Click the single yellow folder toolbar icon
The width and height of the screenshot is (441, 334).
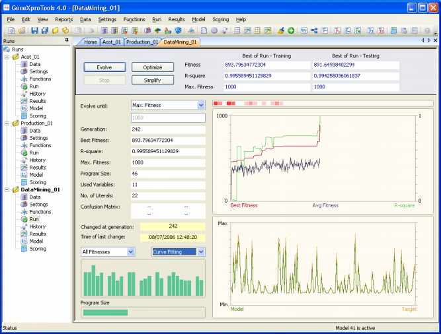[55, 30]
